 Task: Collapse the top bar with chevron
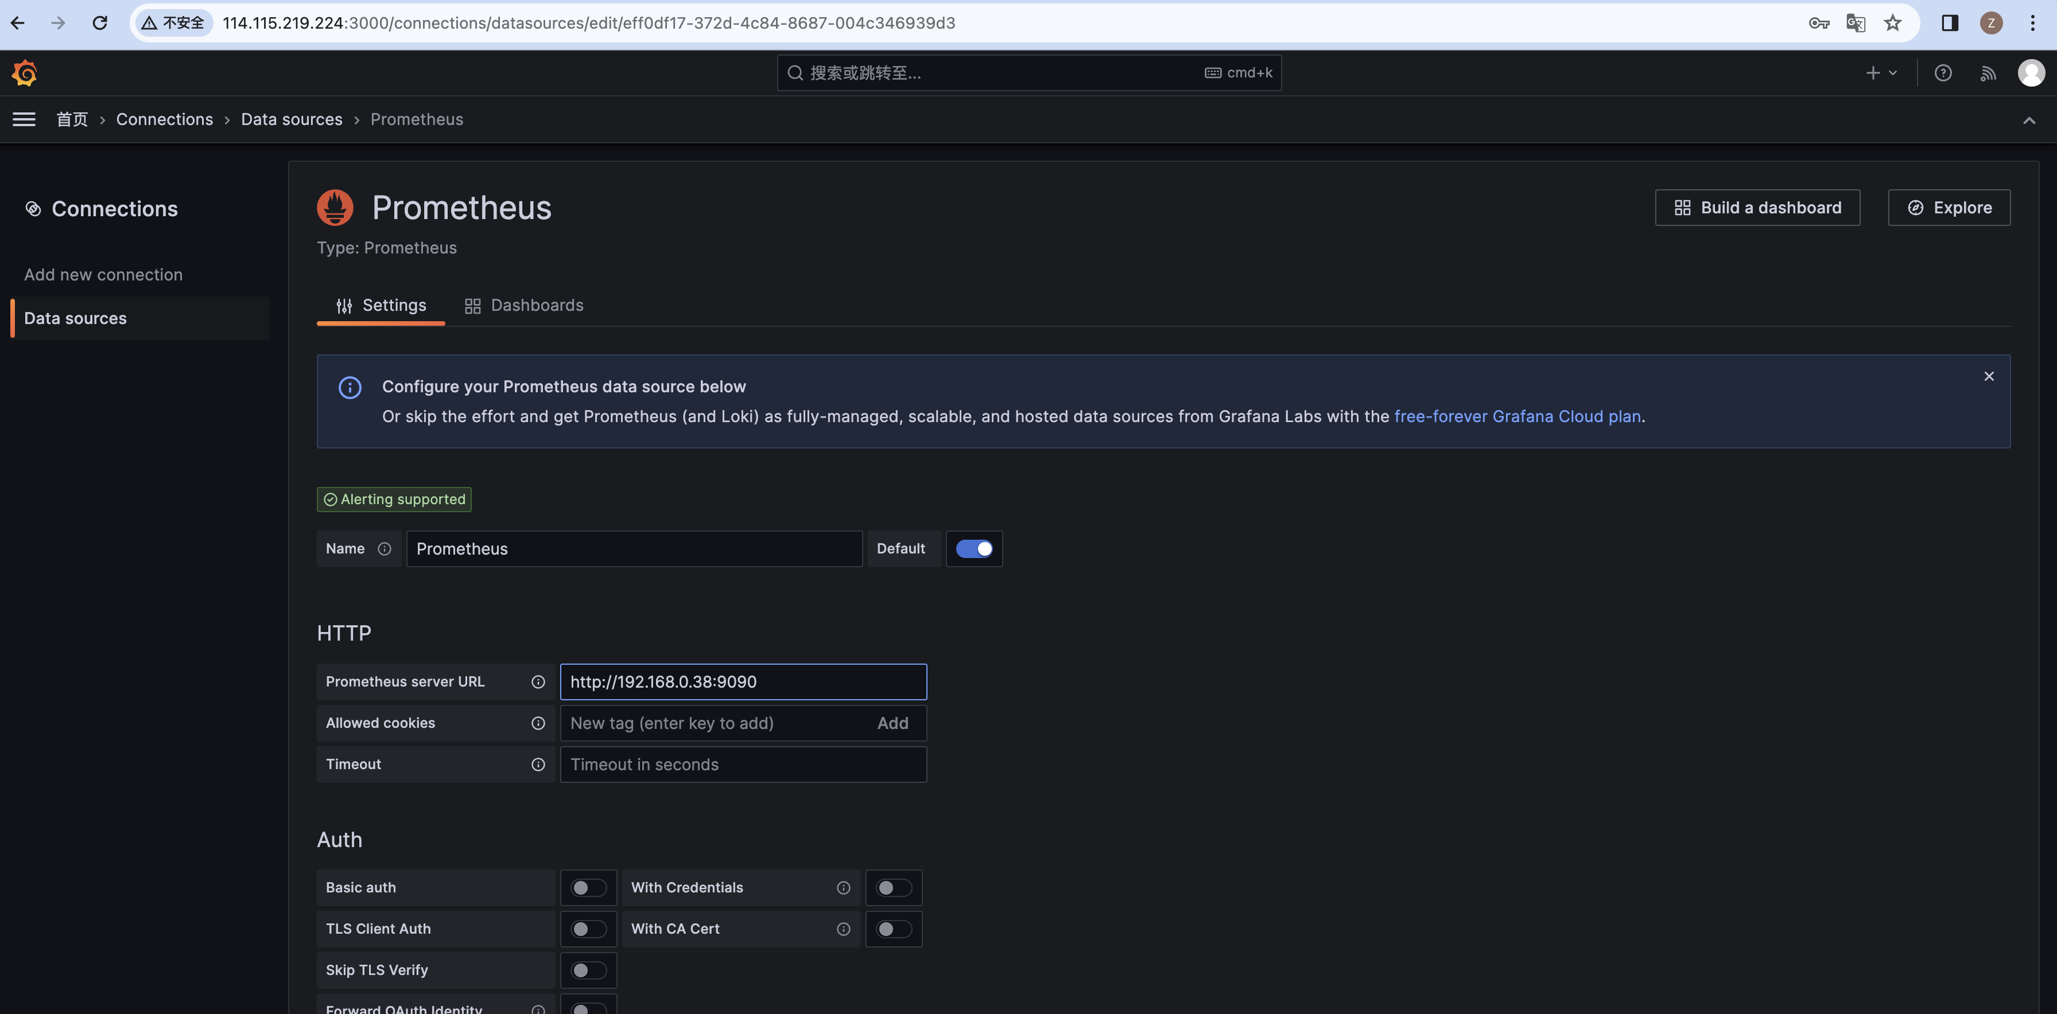click(x=2028, y=120)
